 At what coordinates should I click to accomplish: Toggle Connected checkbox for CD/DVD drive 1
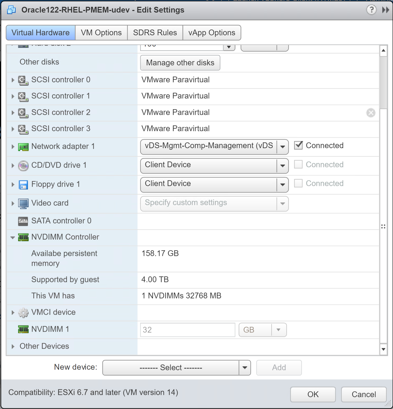pyautogui.click(x=298, y=164)
